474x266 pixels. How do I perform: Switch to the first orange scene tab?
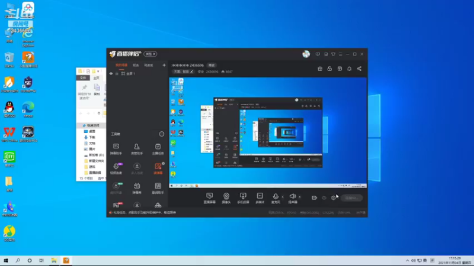pos(121,65)
